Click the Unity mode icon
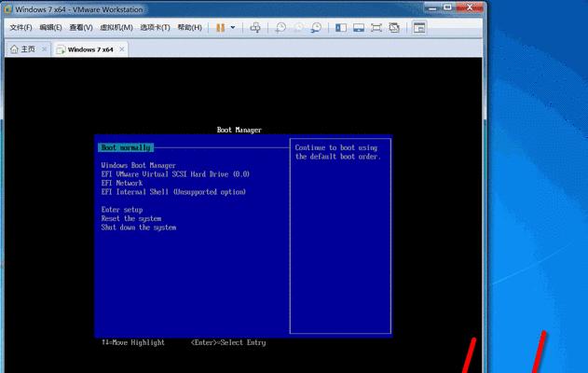Image resolution: width=588 pixels, height=373 pixels. click(394, 28)
